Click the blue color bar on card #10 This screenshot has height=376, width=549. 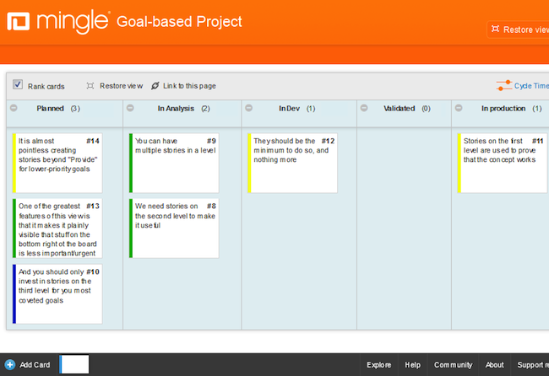pyautogui.click(x=14, y=293)
